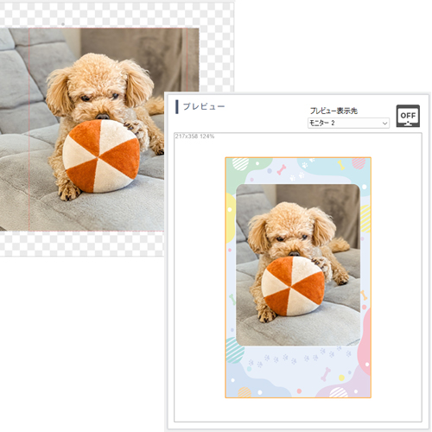Click the プレビュー panel heading
This screenshot has width=432, height=432.
[204, 106]
